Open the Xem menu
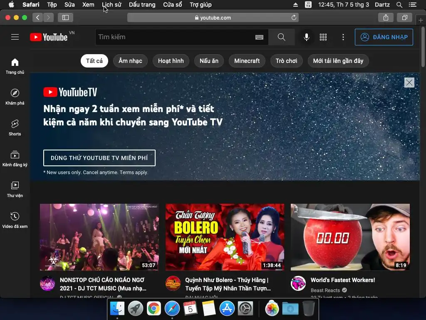 88,5
